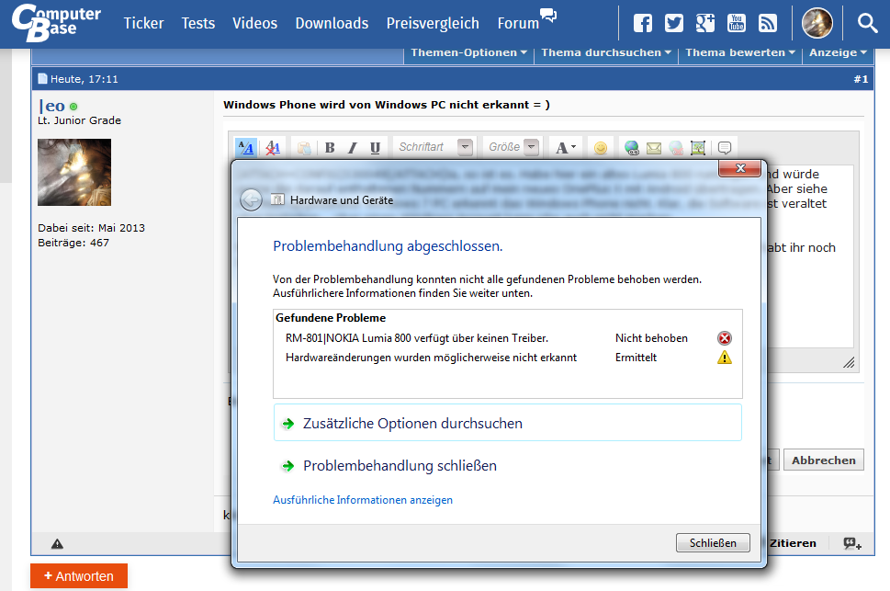
Task: Open the Preisvergleich section
Action: [x=433, y=23]
